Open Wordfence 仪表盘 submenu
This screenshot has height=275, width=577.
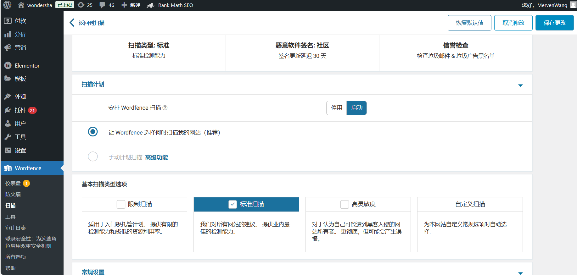tap(13, 183)
